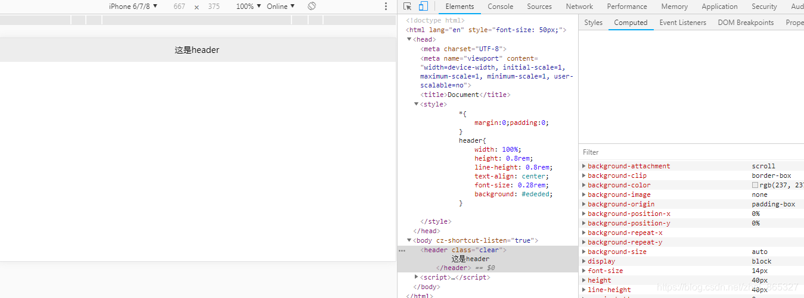Expand the background-color computed property

click(584, 186)
